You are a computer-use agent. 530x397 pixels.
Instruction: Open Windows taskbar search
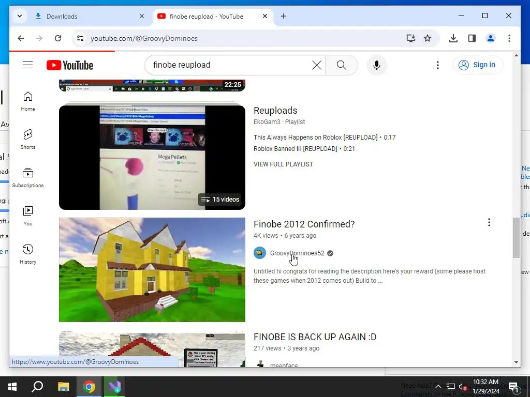37,387
